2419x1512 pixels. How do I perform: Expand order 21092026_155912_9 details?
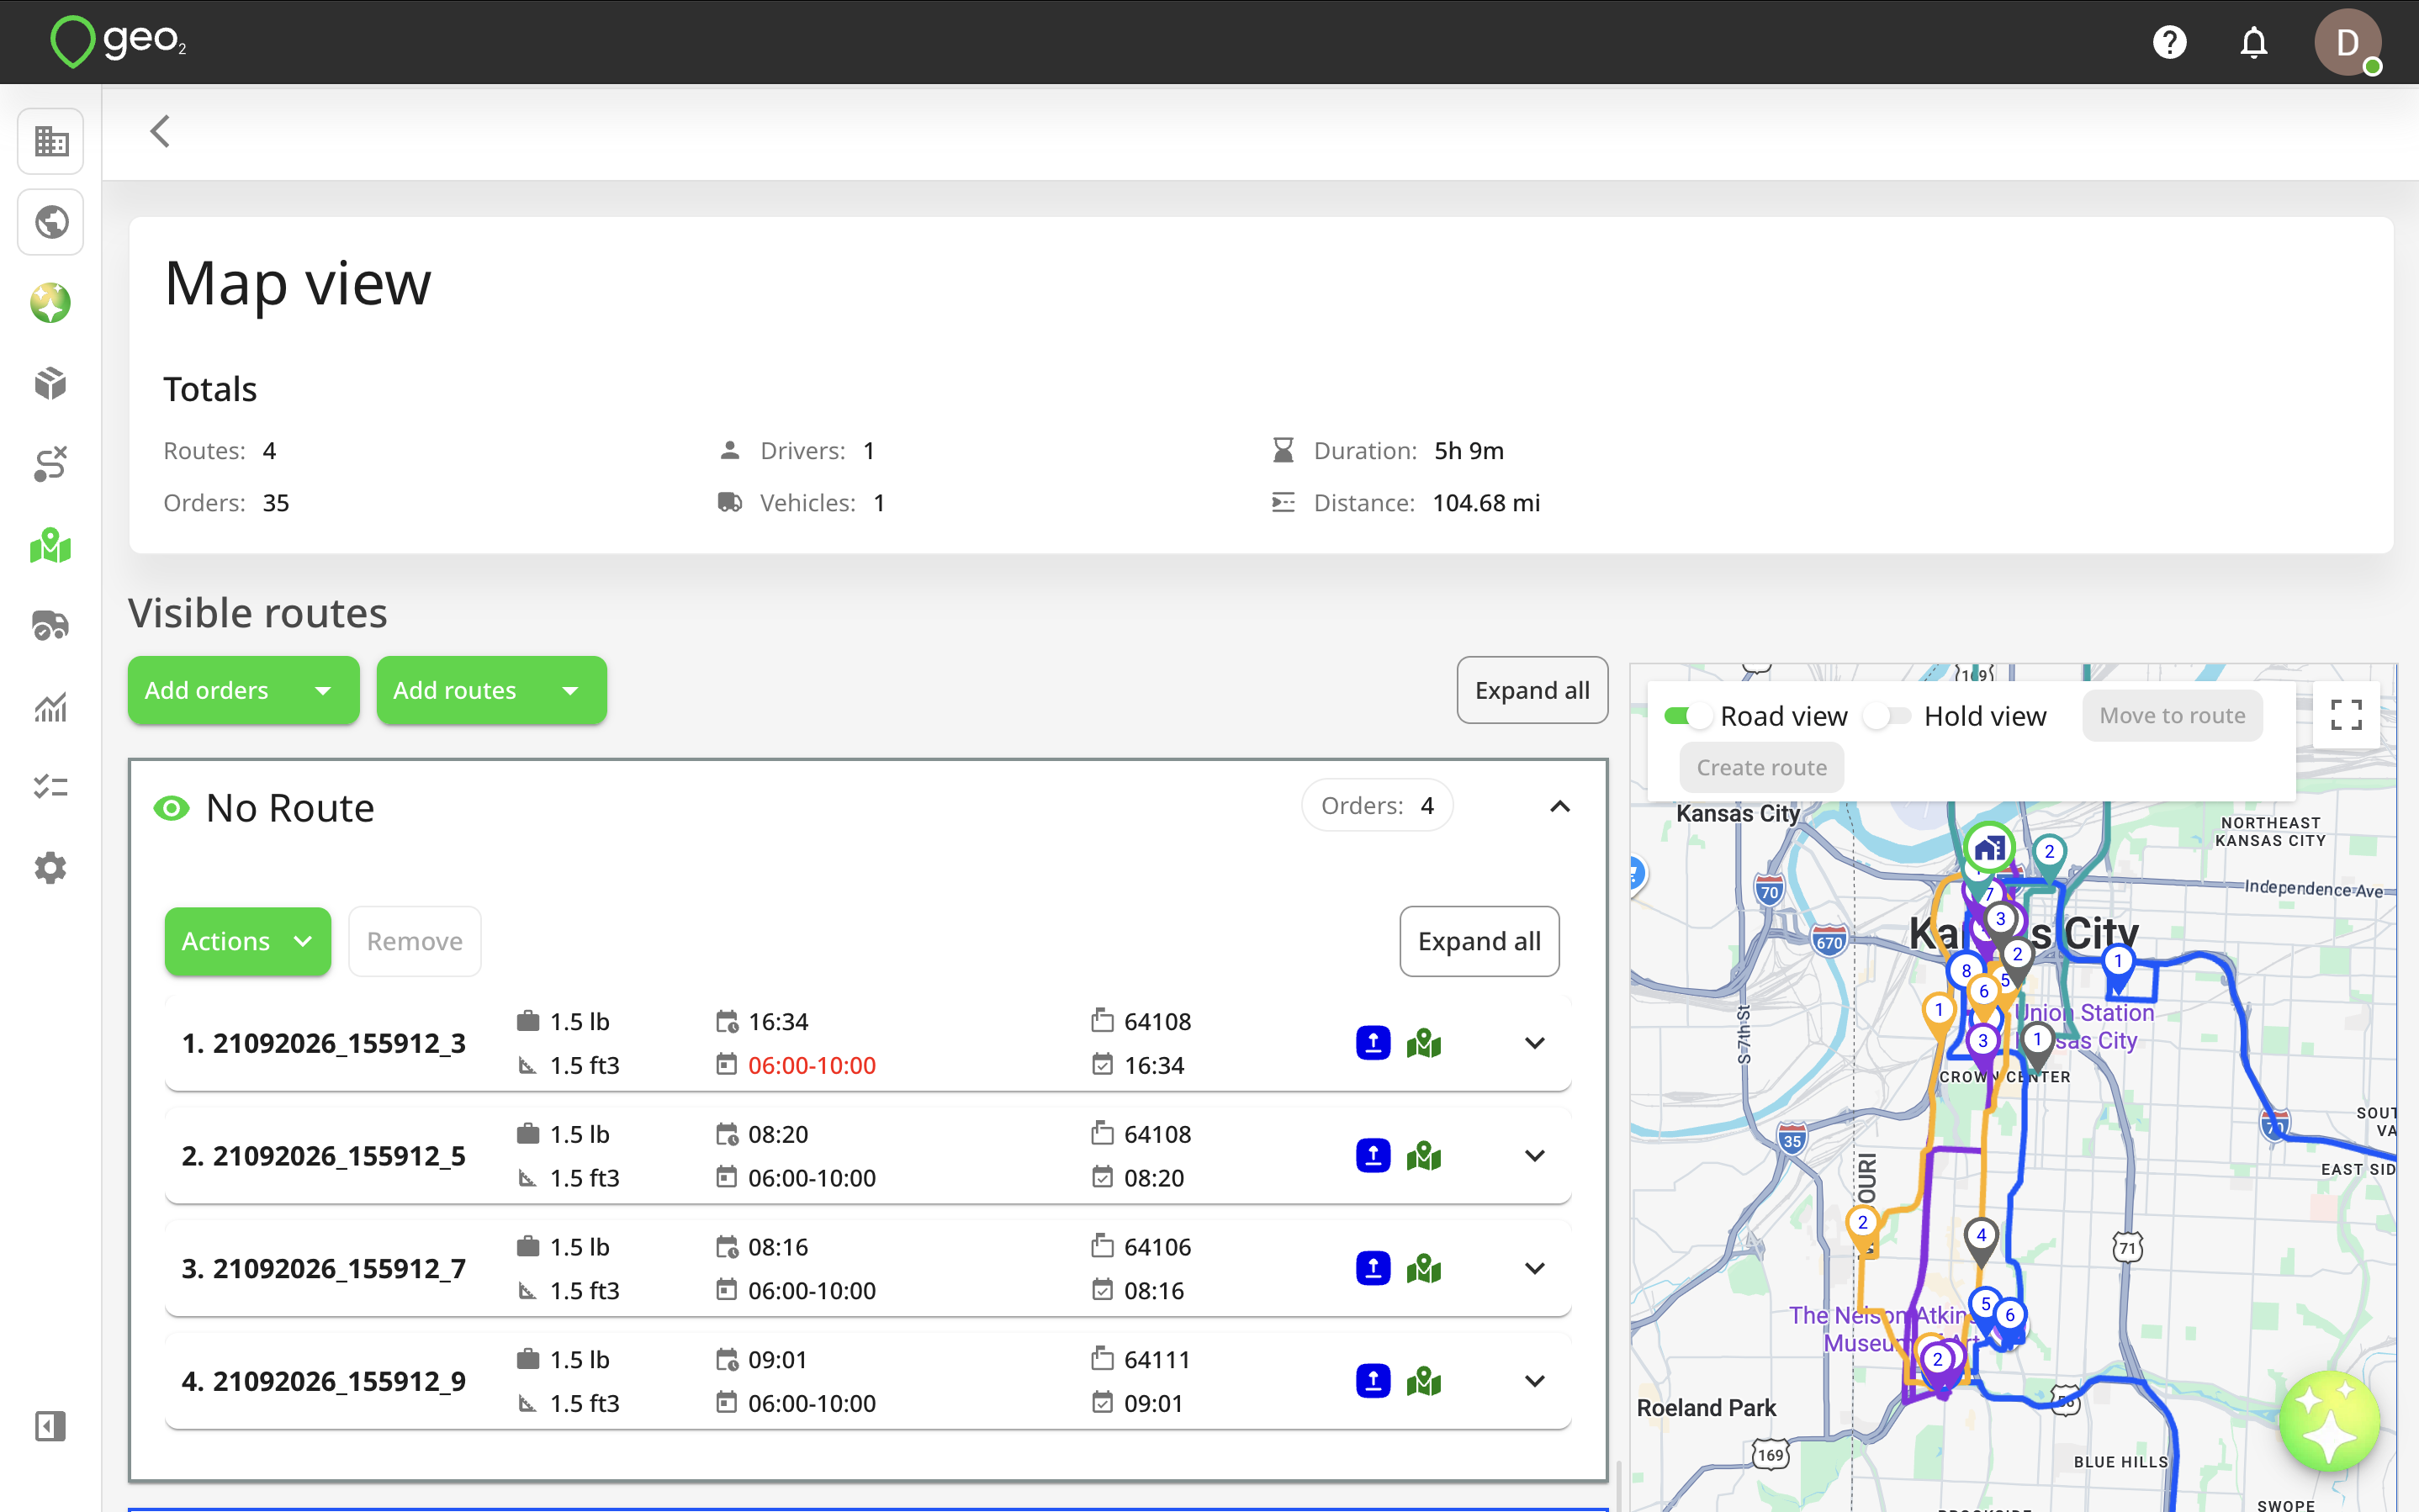coord(1535,1381)
